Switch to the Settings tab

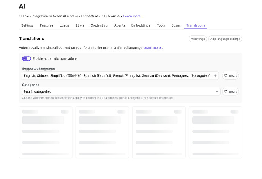pos(27,25)
